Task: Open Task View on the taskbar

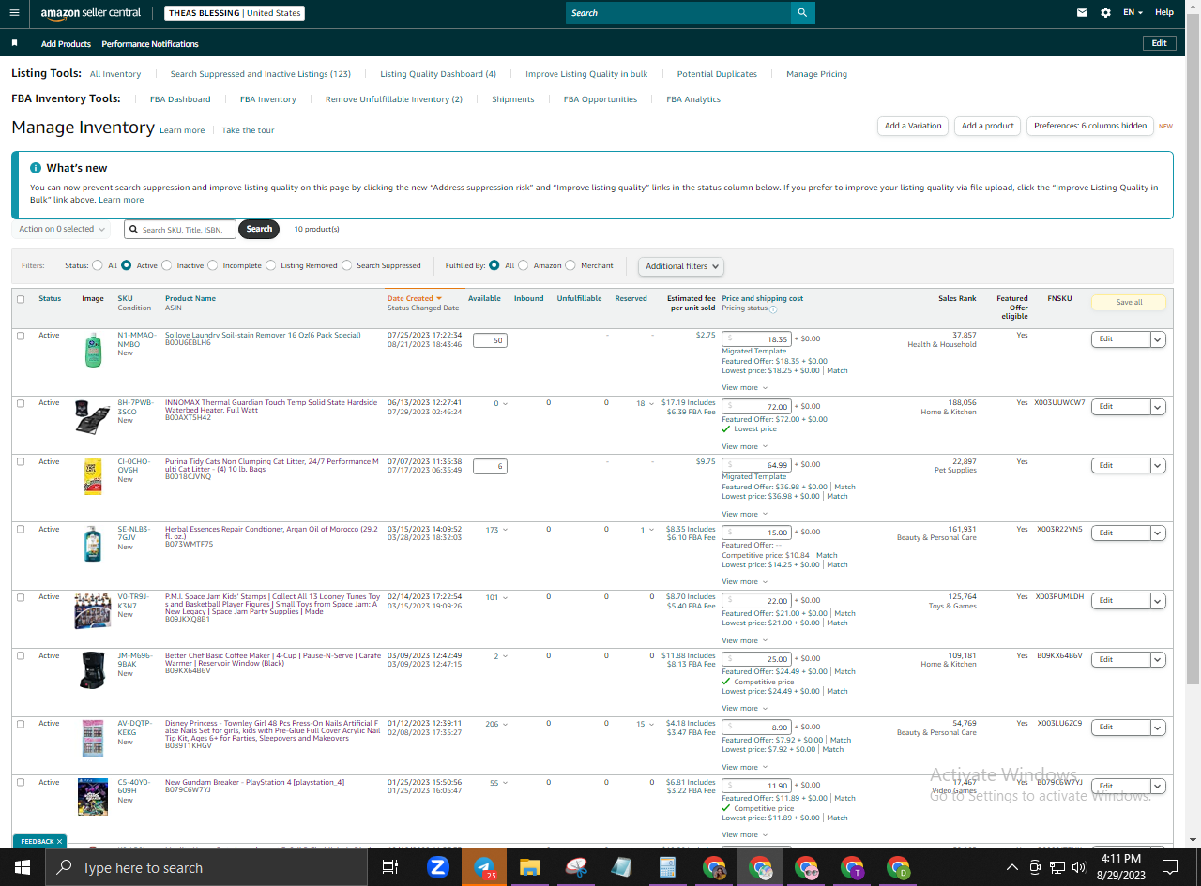Action: point(390,867)
